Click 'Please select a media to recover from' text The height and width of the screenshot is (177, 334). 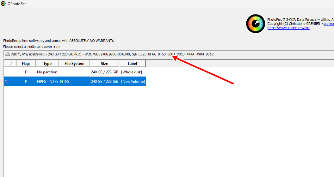(32, 47)
